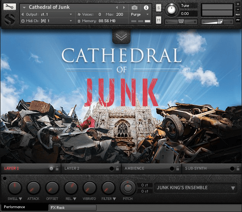Image resolution: width=242 pixels, height=212 pixels.
Task: Mute the instrument with M button
Action: click(158, 20)
